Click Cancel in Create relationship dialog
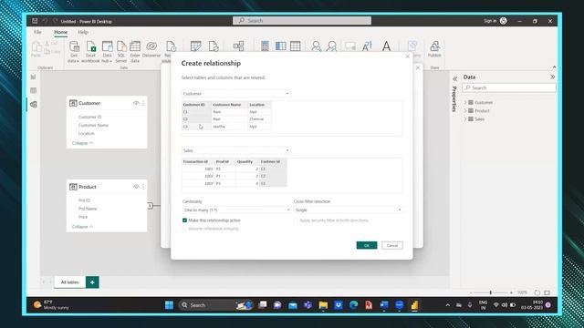This screenshot has width=584, height=328. tap(392, 245)
